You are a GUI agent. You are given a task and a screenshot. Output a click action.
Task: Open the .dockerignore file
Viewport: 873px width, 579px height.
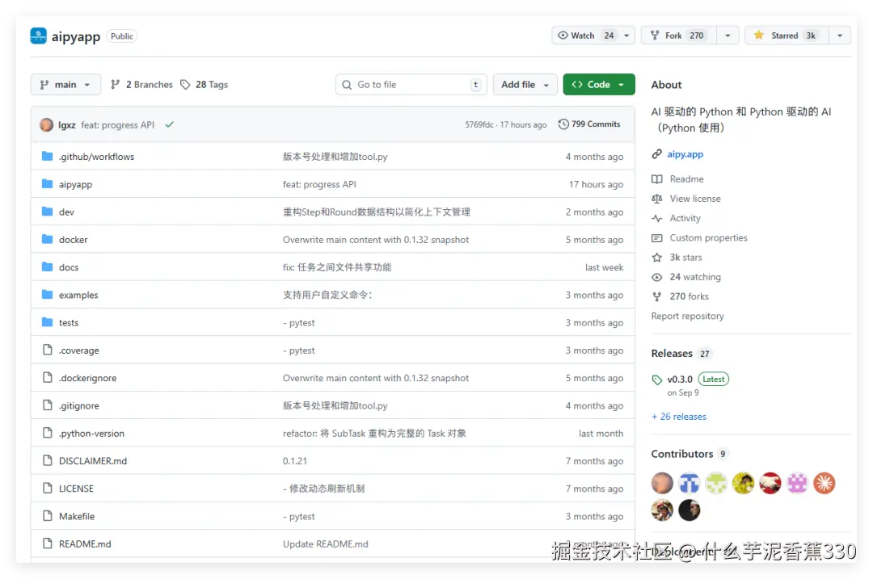click(88, 378)
